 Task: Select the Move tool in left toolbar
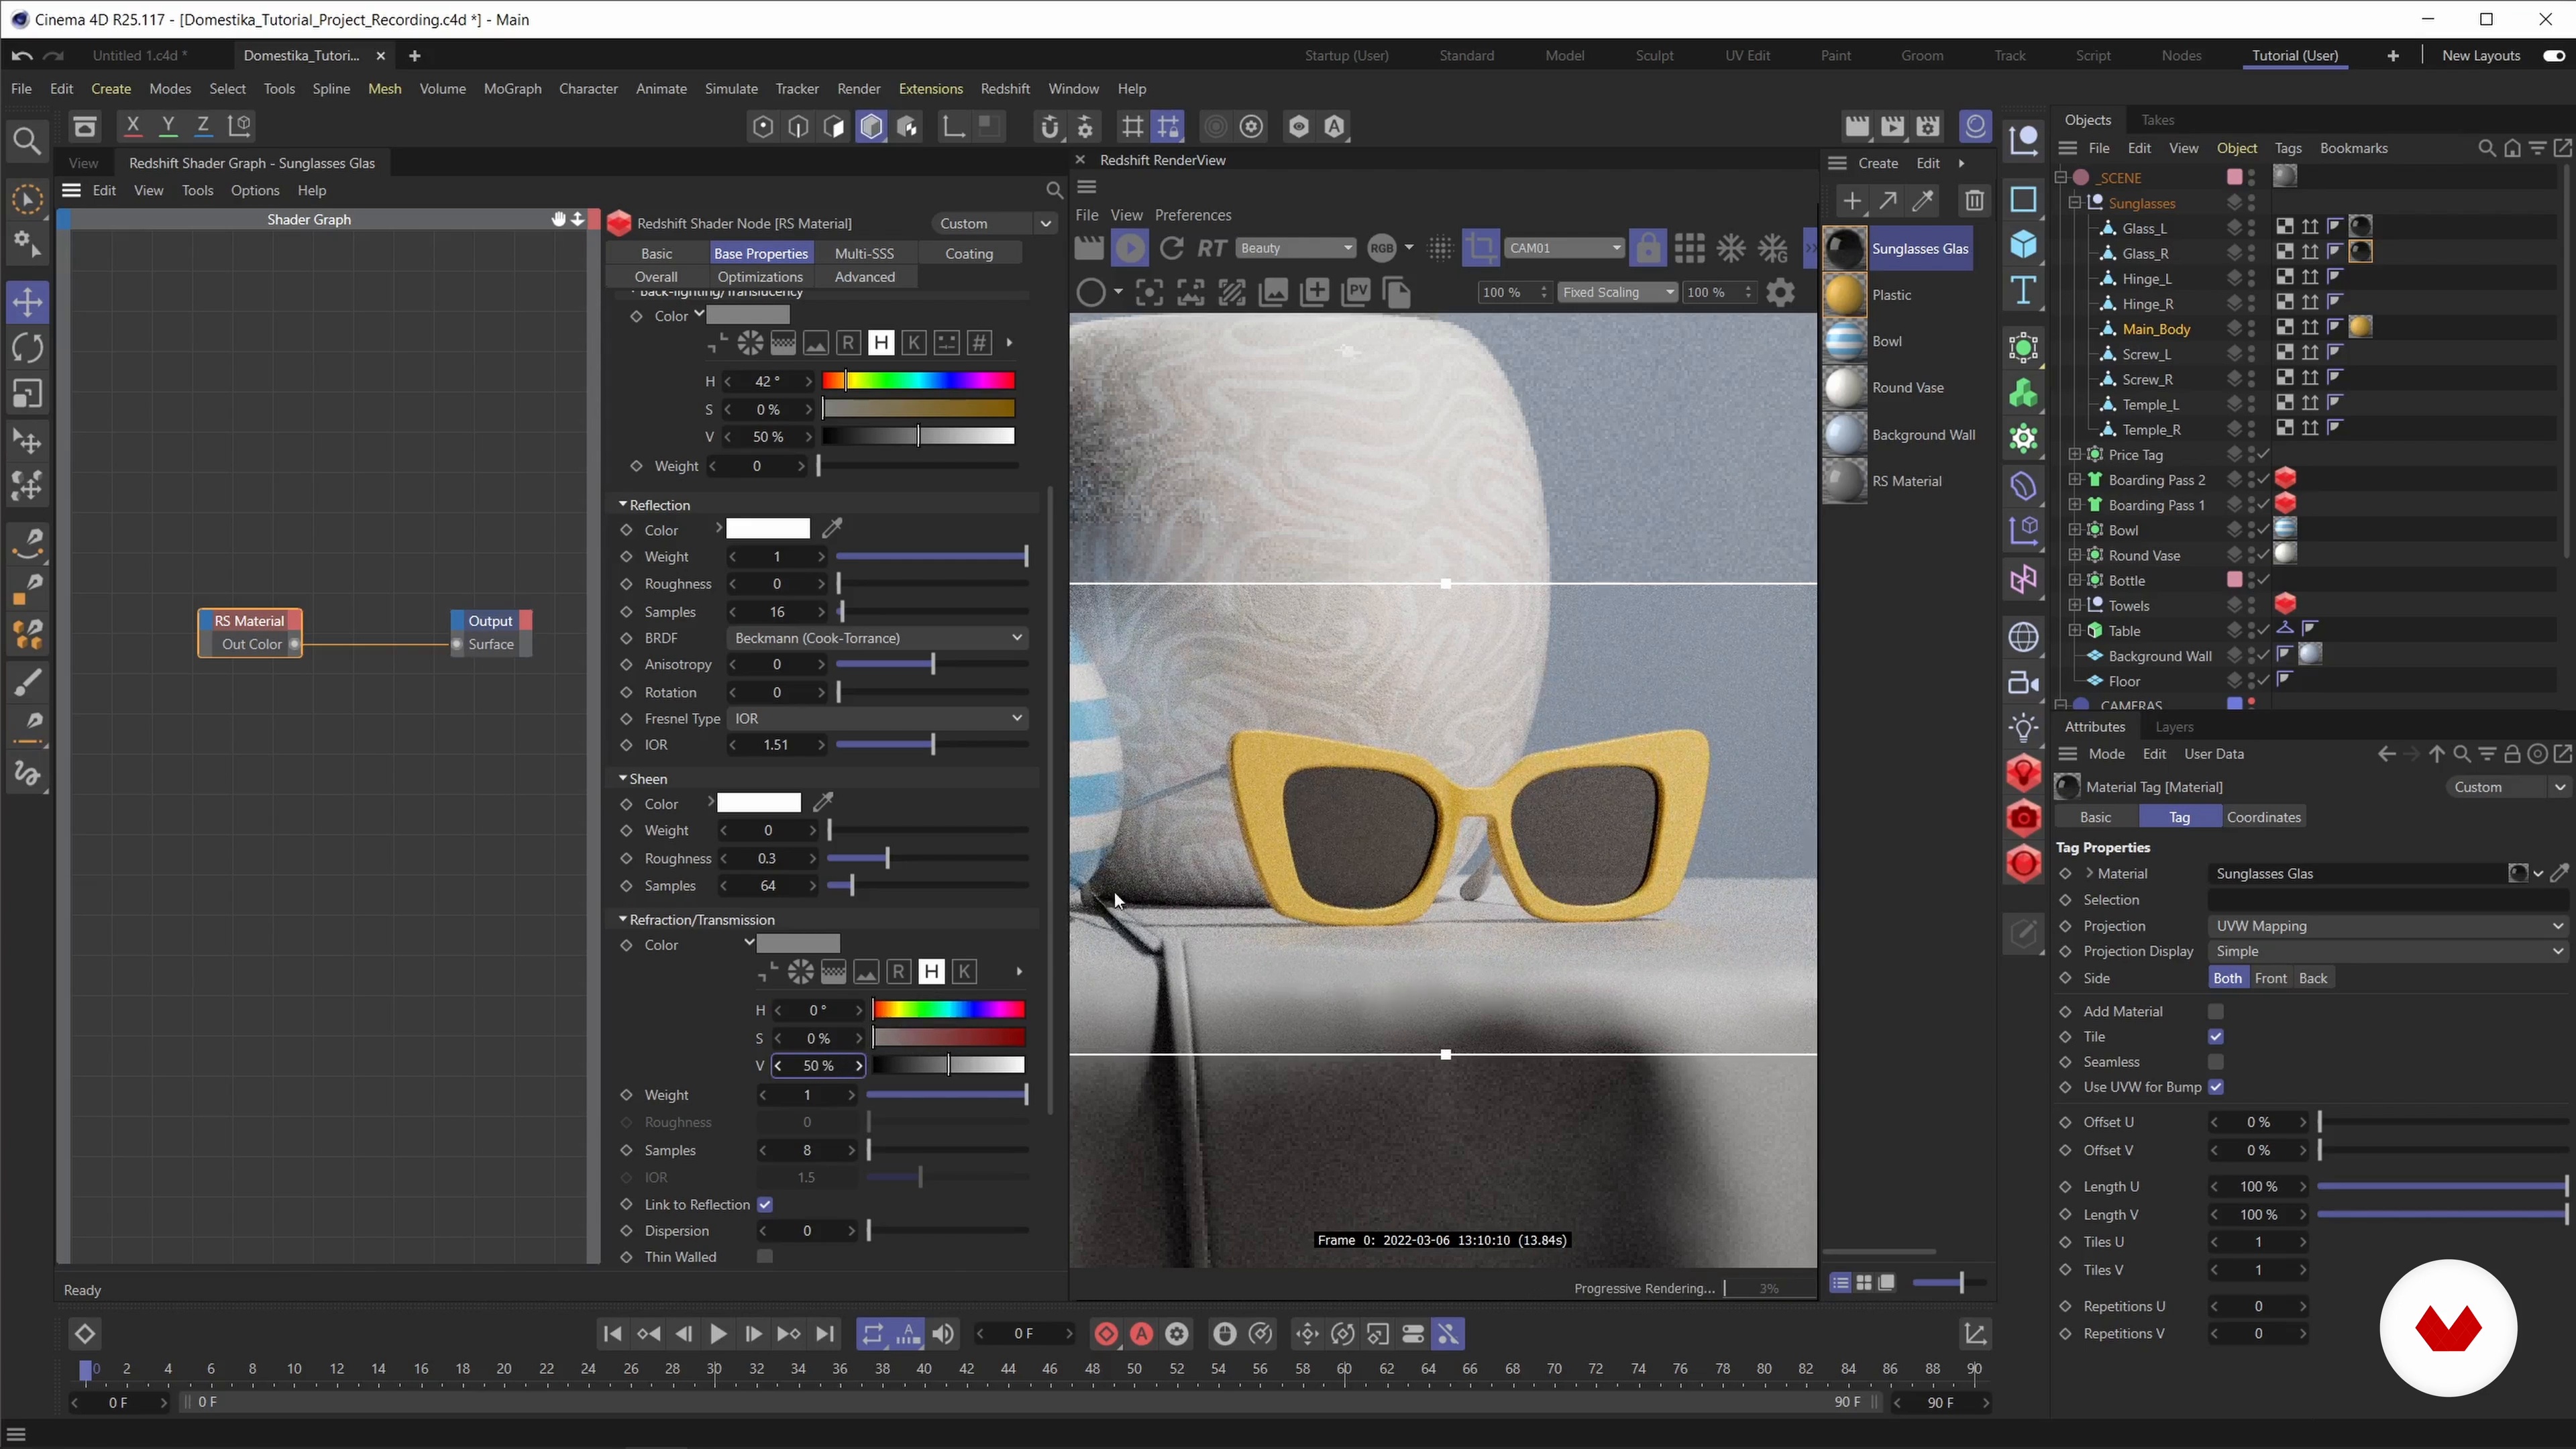27,302
